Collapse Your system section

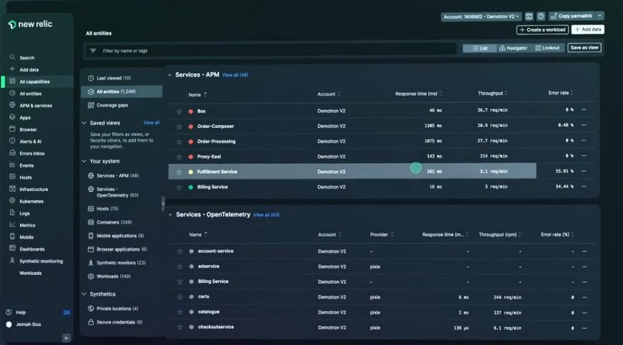pyautogui.click(x=84, y=161)
